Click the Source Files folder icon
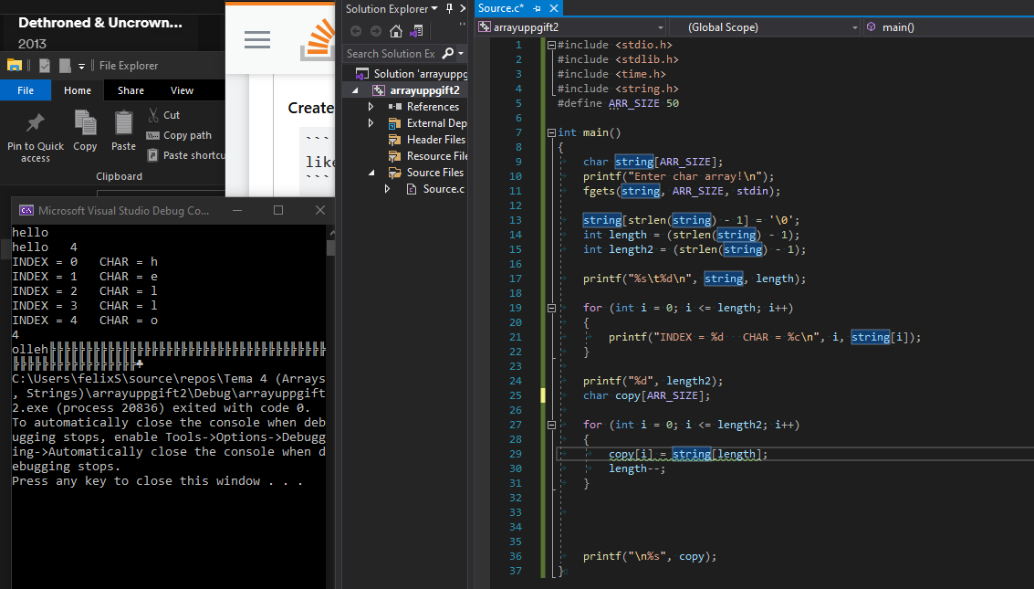The width and height of the screenshot is (1034, 589). pos(394,173)
